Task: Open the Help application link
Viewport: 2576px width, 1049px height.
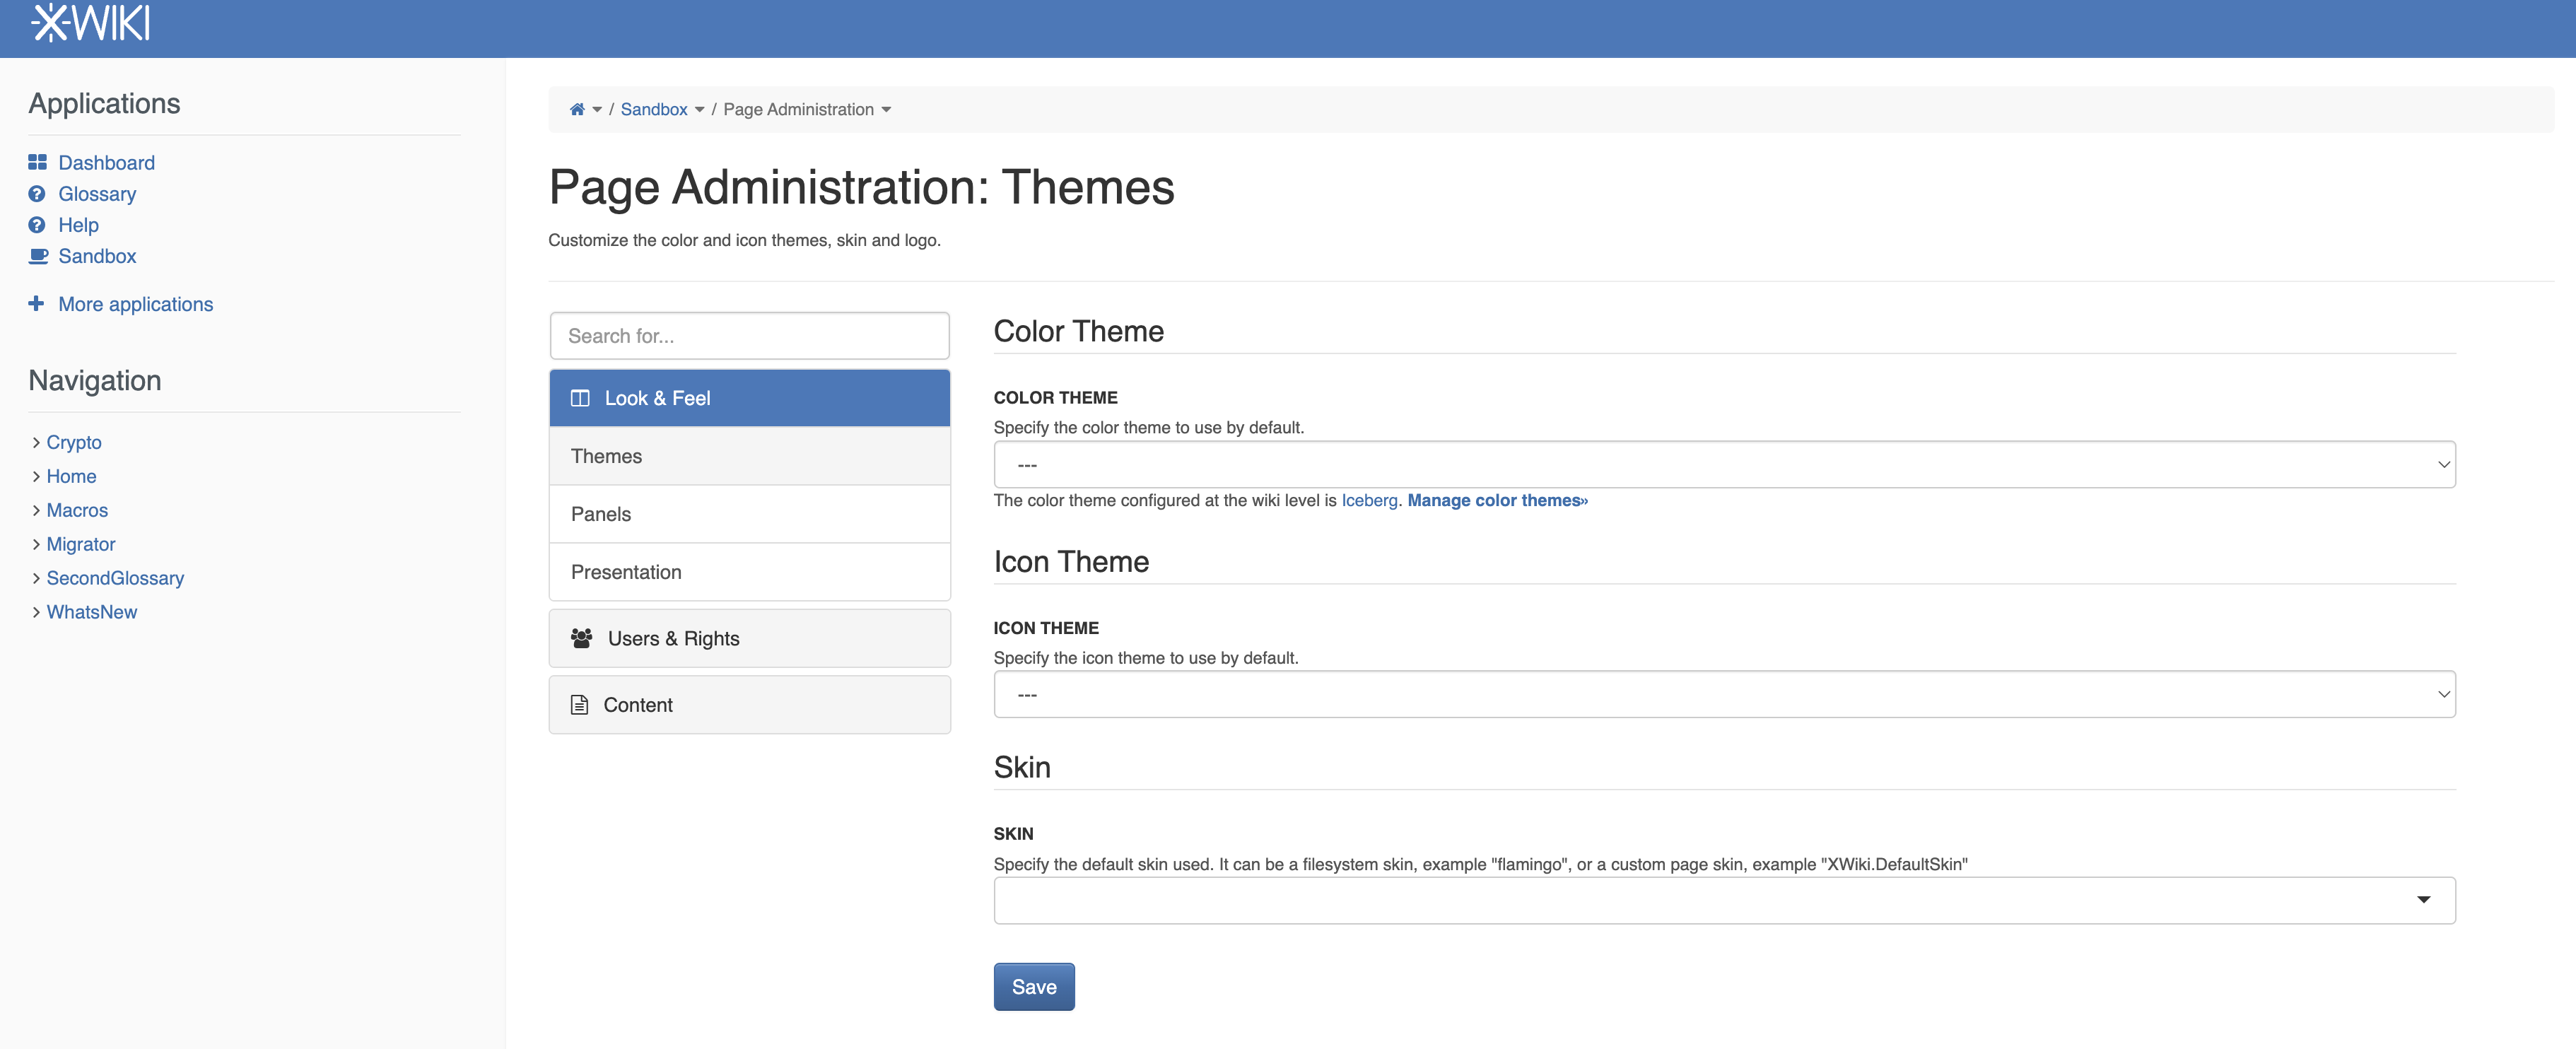Action: point(78,224)
